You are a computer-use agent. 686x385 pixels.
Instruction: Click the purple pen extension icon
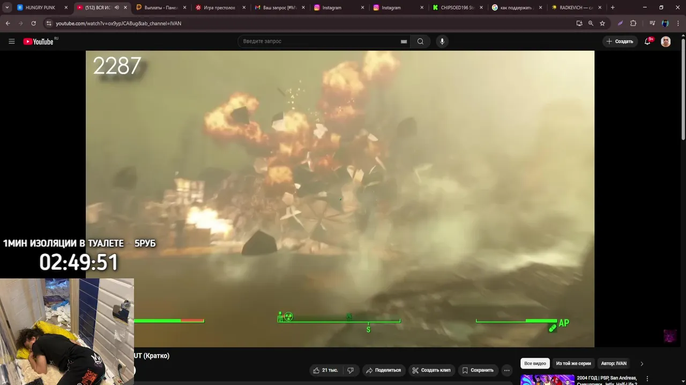click(x=620, y=24)
